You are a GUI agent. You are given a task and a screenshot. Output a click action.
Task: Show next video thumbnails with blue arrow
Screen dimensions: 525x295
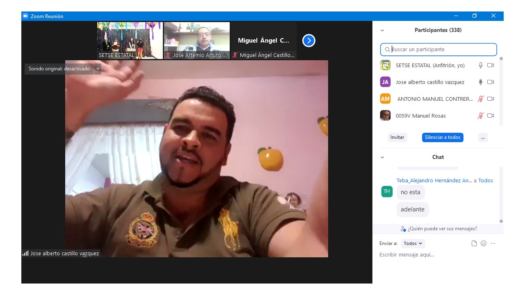coord(309,41)
